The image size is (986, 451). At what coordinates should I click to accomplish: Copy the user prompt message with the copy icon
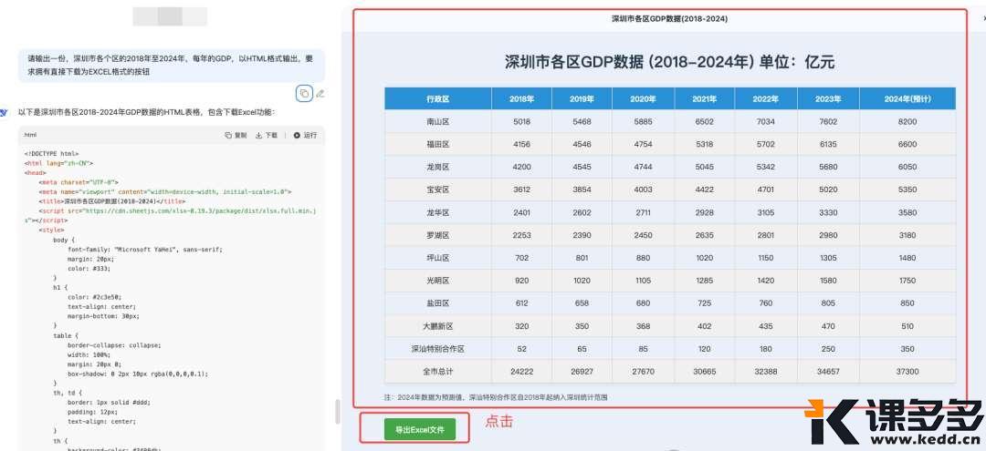coord(304,94)
